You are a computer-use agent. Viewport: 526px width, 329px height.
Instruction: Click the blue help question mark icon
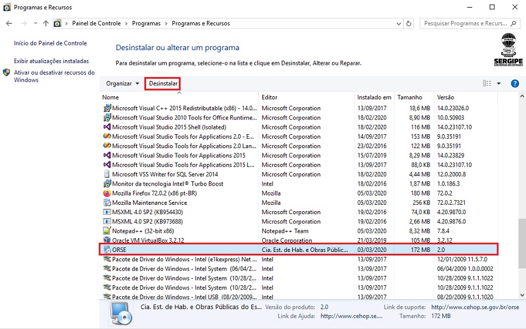515,83
